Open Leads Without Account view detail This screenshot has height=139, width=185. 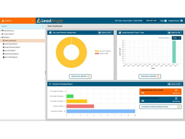click(176, 100)
